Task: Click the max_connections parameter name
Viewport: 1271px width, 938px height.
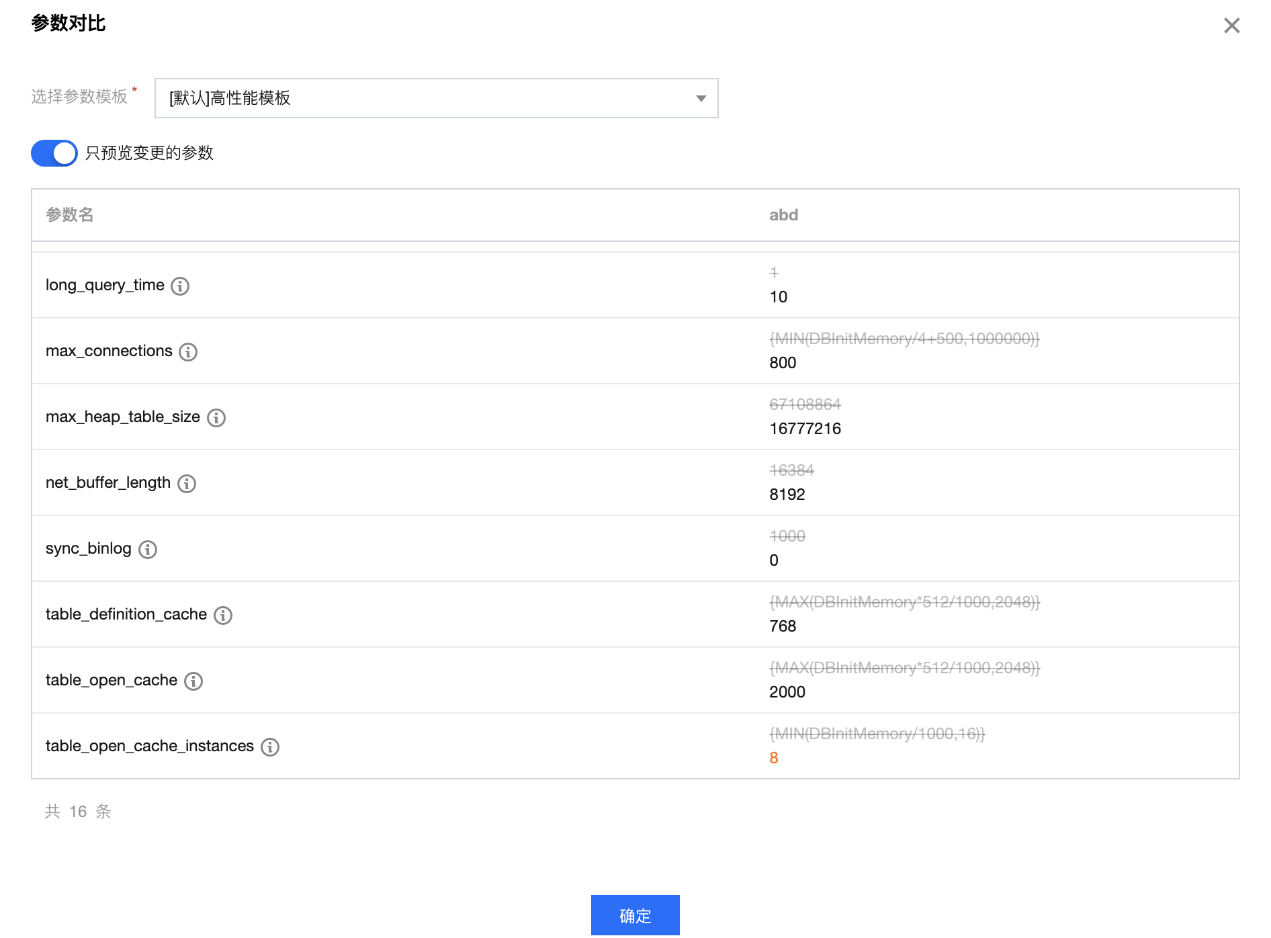Action: click(109, 351)
